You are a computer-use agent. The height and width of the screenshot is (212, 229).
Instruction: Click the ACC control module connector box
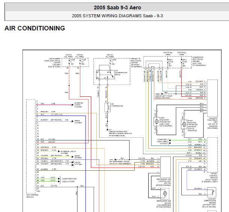click(31, 146)
